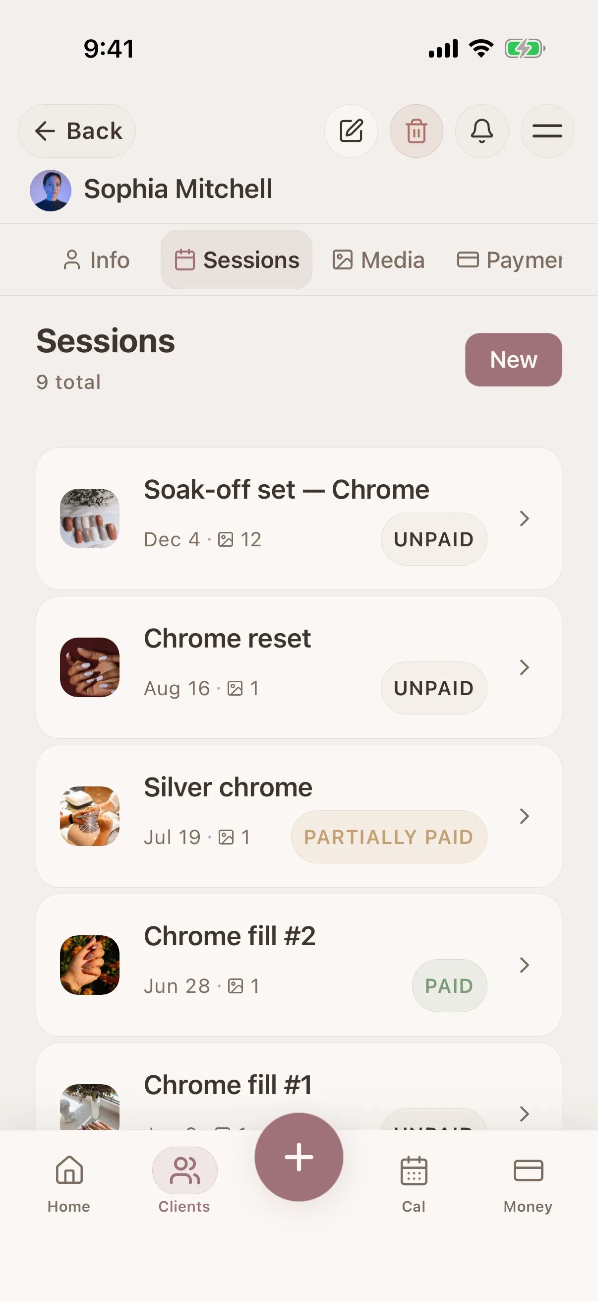Expand Soak-off set — Chrome session chevron
This screenshot has width=598, height=1301.
(x=524, y=518)
